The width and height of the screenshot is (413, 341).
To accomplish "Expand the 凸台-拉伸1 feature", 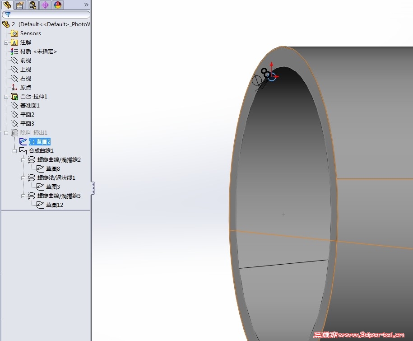I will [x=6, y=97].
